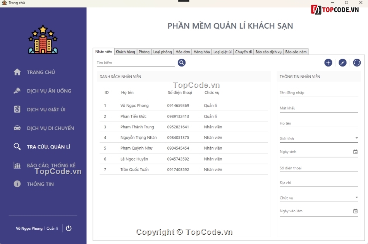Click the THÔNG TIN info icon
The height and width of the screenshot is (244, 368).
pos(16,184)
